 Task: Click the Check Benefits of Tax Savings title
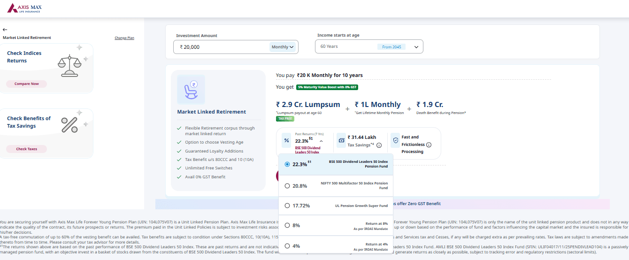29,122
